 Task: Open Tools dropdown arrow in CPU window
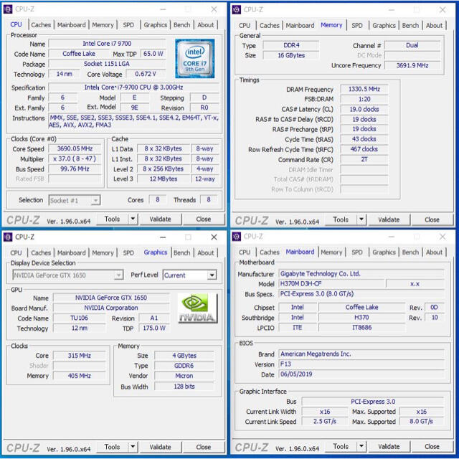pos(133,219)
